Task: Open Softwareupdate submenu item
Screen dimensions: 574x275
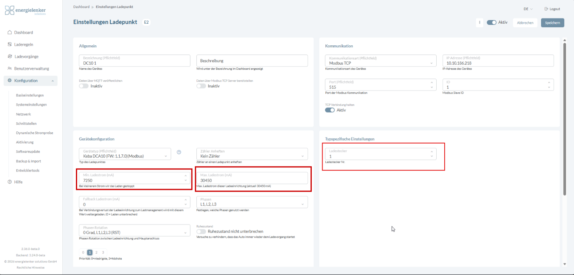Action: click(x=28, y=152)
